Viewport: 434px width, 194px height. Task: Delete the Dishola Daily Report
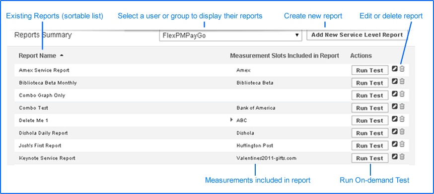[x=402, y=132]
